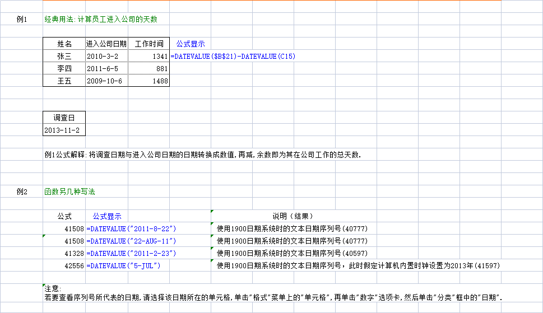Select the green title 函数另几种写法
This screenshot has height=313, width=543.
coord(69,191)
